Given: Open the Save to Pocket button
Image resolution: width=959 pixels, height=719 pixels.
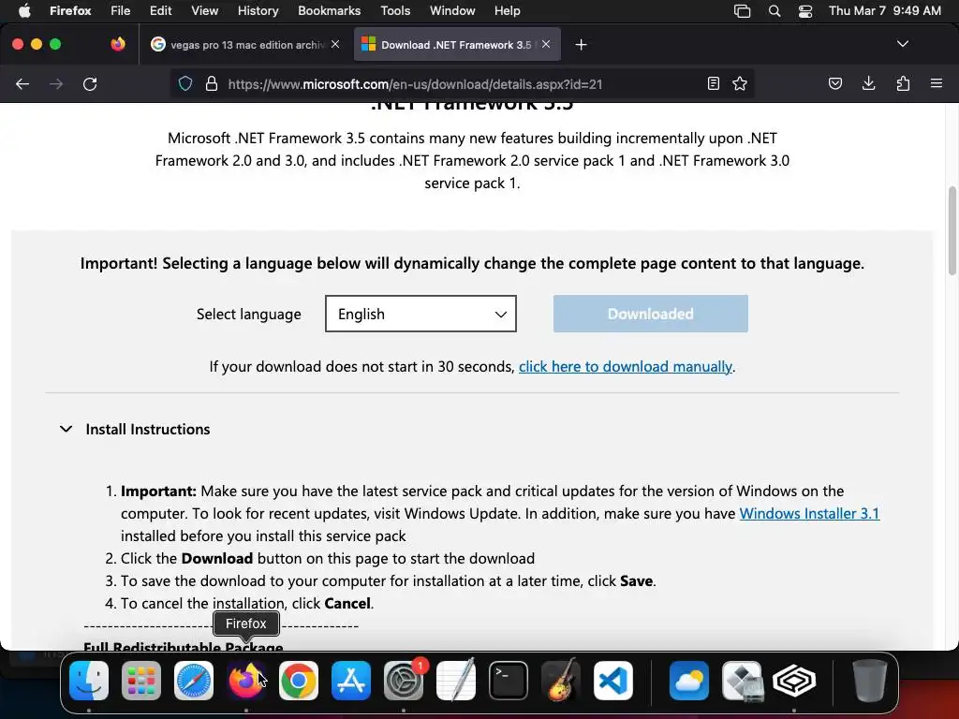Looking at the screenshot, I should pos(834,83).
